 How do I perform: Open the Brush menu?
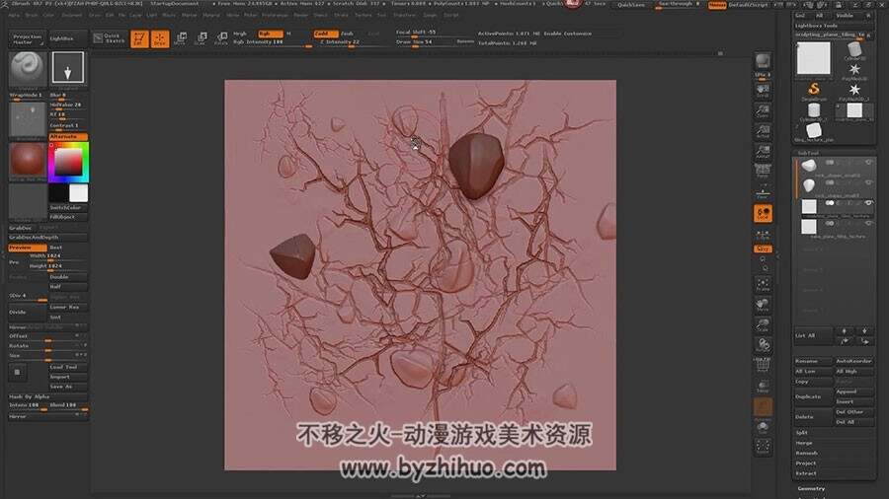coord(32,15)
